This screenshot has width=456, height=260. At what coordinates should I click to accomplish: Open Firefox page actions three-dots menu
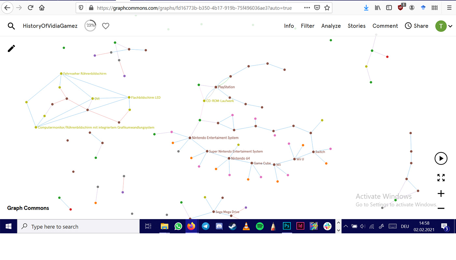pos(307,8)
